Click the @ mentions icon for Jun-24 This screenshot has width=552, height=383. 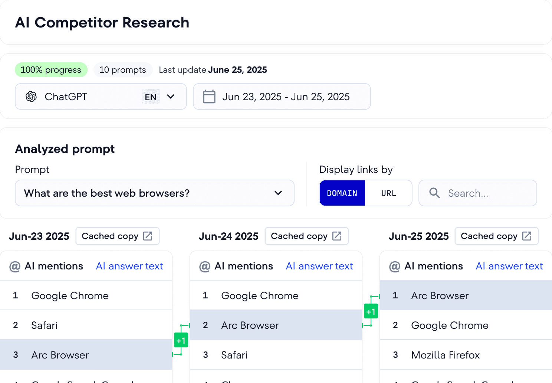pos(205,266)
